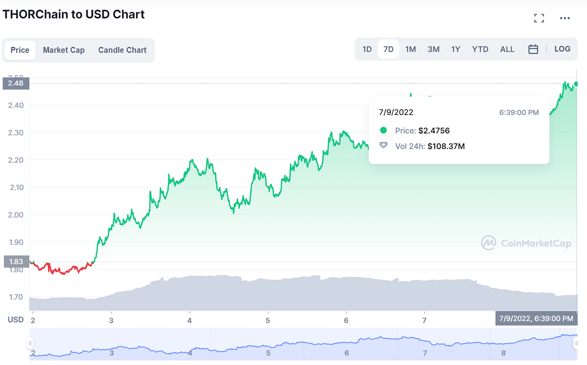The height and width of the screenshot is (365, 587).
Task: Click the tooltip time 6:39:00 PM
Action: tap(519, 112)
